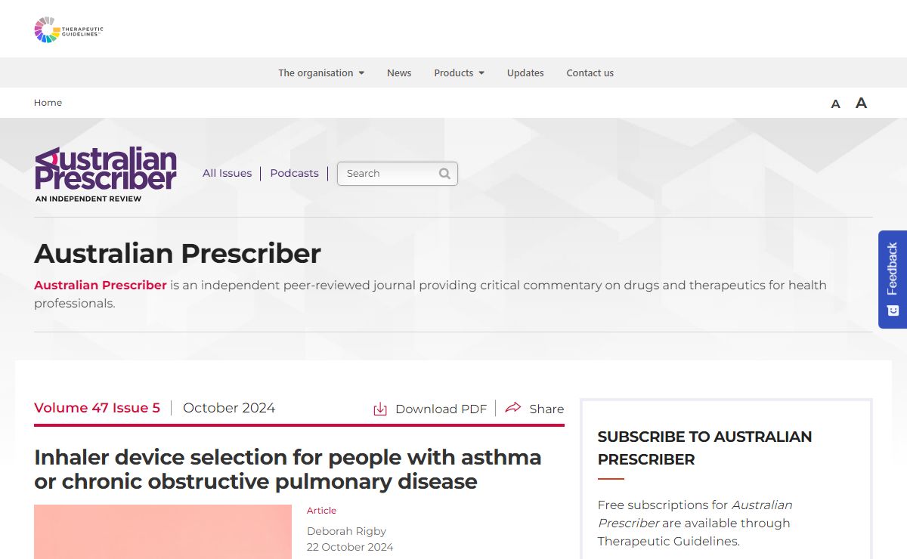The image size is (907, 559).
Task: Open the Inhaler device selection article title
Action: (x=287, y=469)
